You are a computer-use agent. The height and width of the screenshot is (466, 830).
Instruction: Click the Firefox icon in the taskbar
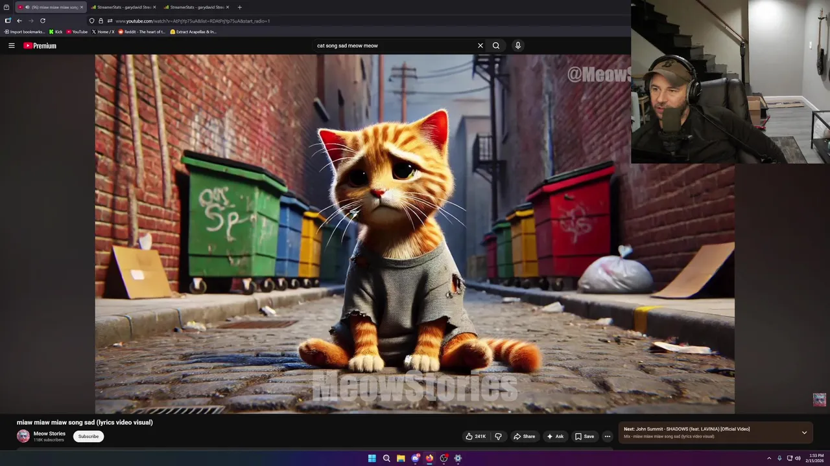tap(429, 458)
